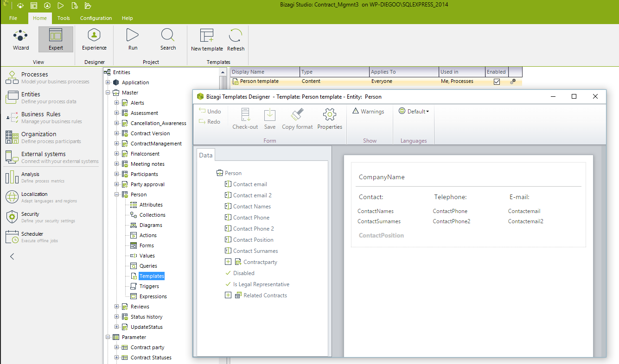This screenshot has width=619, height=364.
Task: Open the Configuration ribbon tab
Action: click(x=96, y=18)
